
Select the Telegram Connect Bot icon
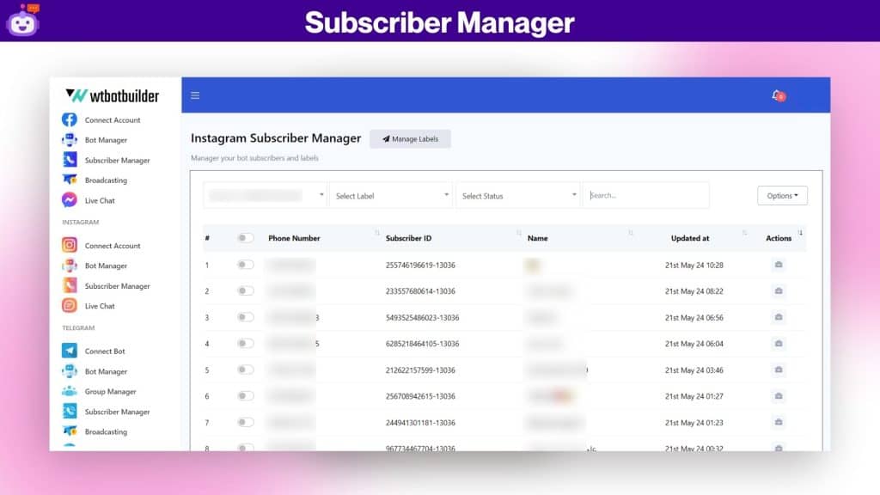[x=70, y=351]
